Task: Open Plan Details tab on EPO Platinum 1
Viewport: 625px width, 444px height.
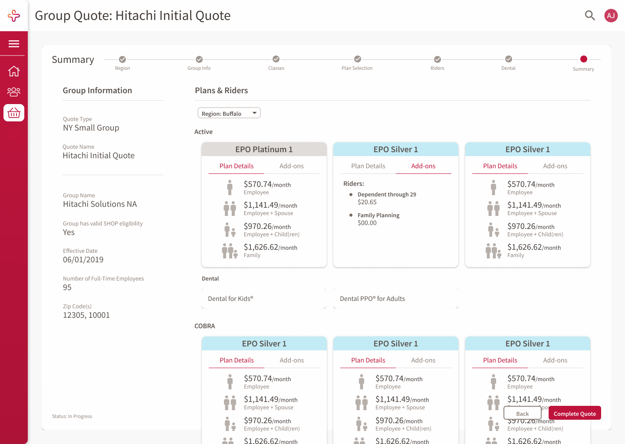Action: pos(237,166)
